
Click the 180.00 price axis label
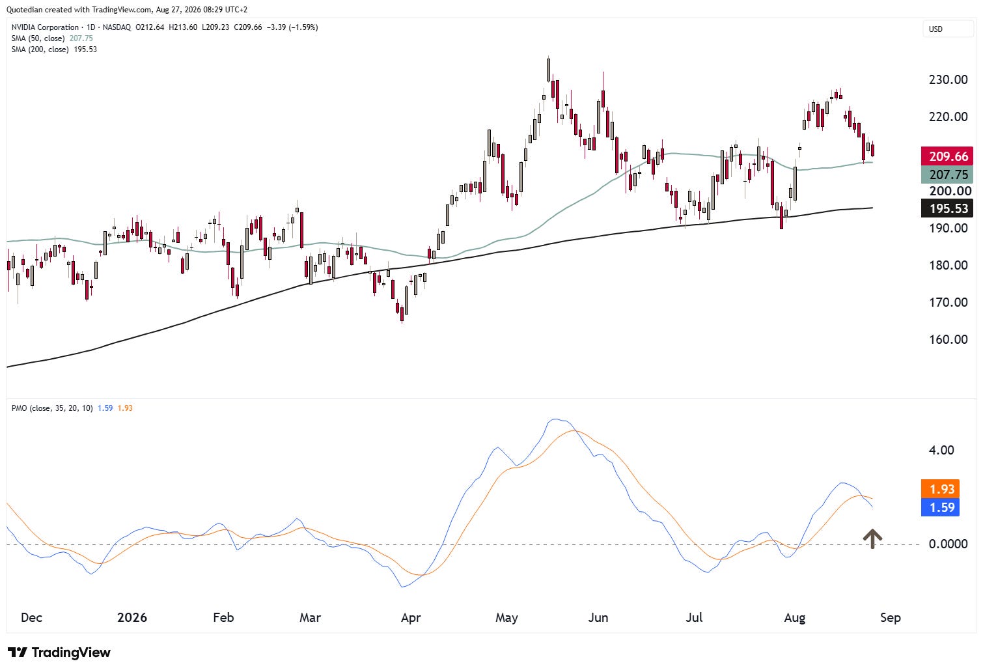[948, 265]
